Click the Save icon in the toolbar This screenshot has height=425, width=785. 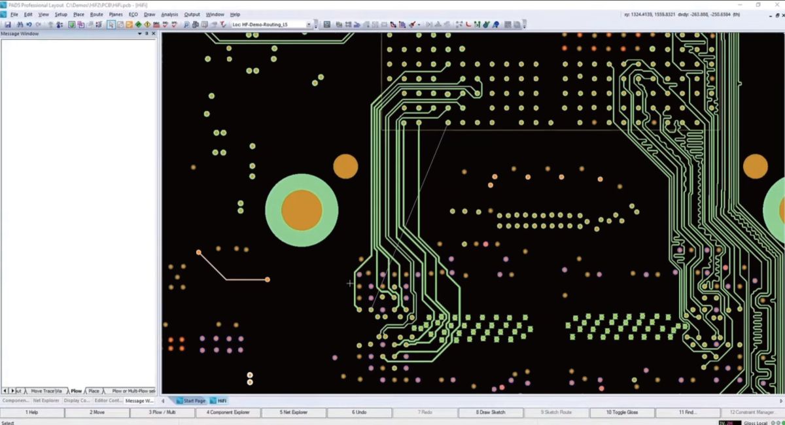pos(8,24)
